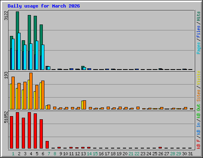Click day label '5' on the x-axis

[37, 154]
